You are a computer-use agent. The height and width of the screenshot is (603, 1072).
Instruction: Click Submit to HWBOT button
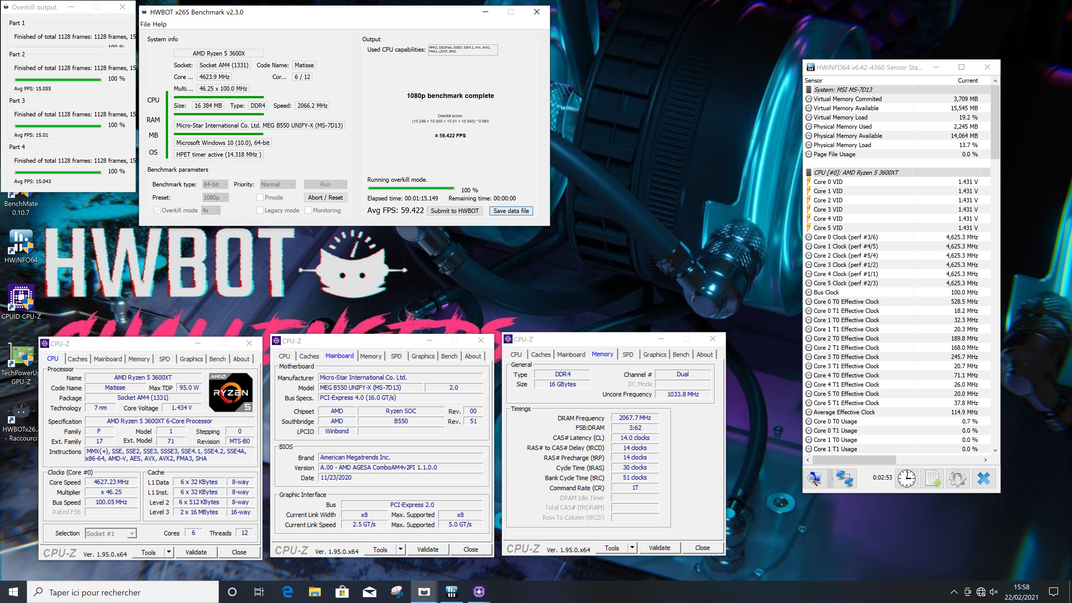454,210
